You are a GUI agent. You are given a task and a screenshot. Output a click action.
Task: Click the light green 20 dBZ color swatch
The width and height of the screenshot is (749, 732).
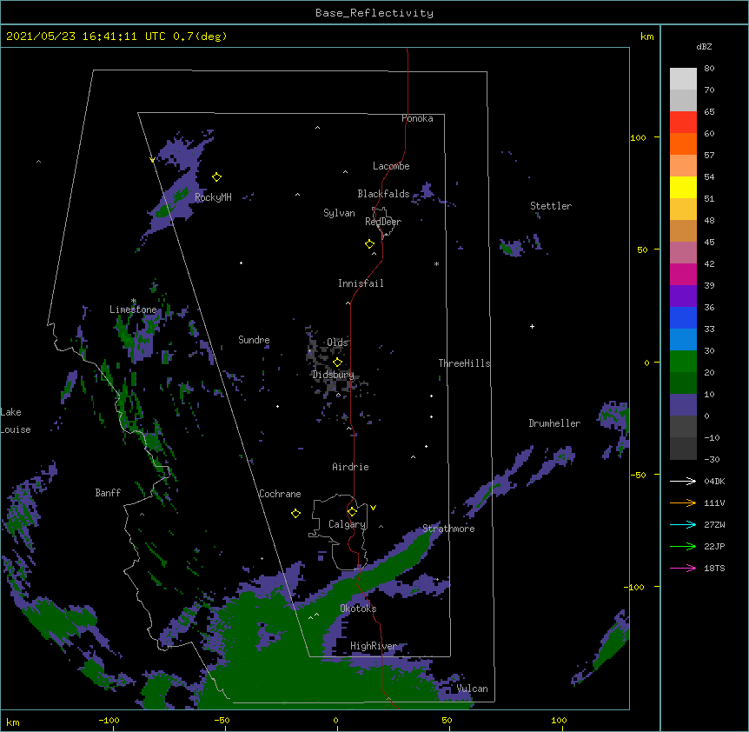coord(683,362)
